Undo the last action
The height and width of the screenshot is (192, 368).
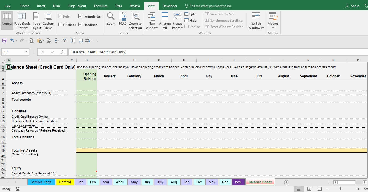pyautogui.click(x=12, y=40)
